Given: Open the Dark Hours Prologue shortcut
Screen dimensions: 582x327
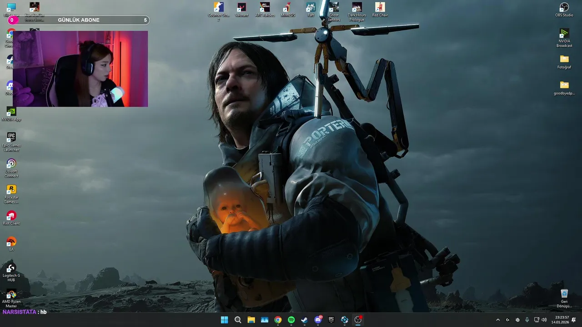Looking at the screenshot, I should coord(357,11).
